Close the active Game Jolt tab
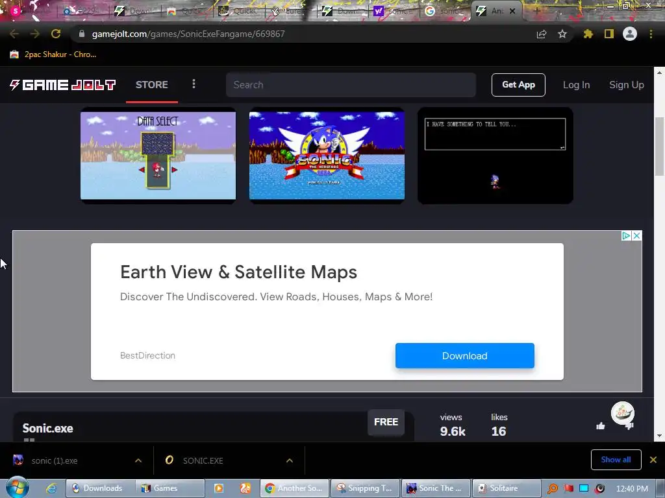The width and height of the screenshot is (665, 498). 512,11
